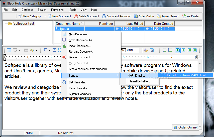Open the File menu

coord(6,10)
